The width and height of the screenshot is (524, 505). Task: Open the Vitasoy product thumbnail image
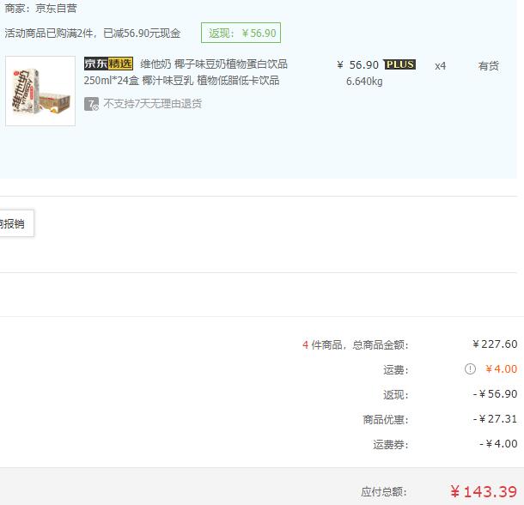click(40, 91)
